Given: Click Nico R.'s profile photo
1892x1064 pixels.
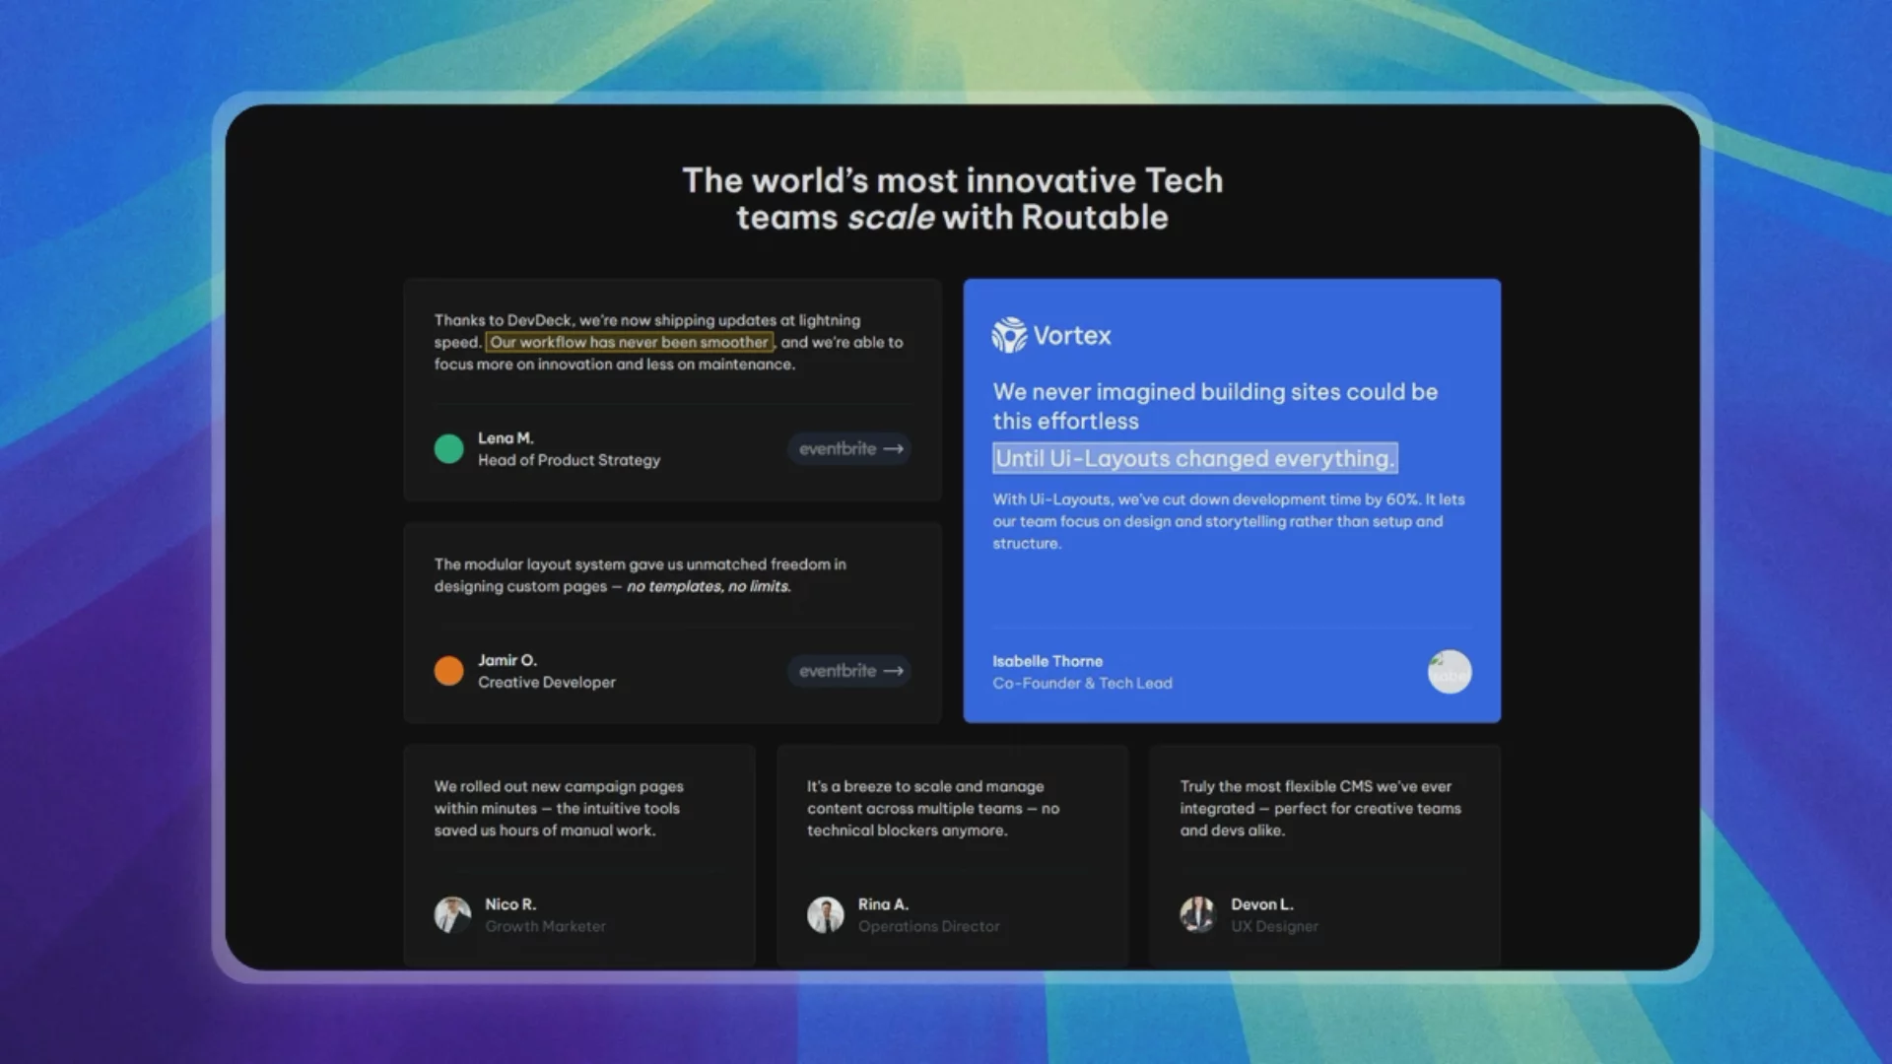Looking at the screenshot, I should click(x=452, y=915).
